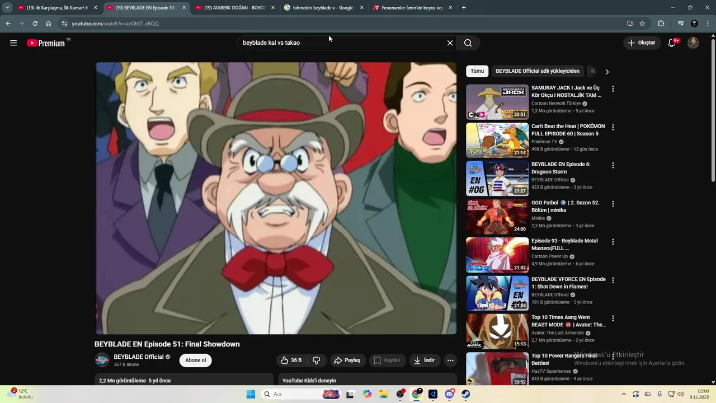Install app icon in address bar

pyautogui.click(x=630, y=24)
